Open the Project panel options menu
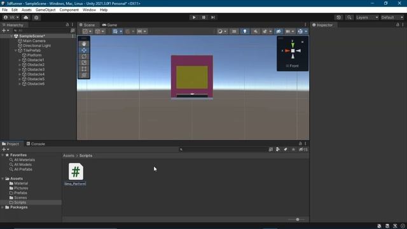 pyautogui.click(x=305, y=143)
